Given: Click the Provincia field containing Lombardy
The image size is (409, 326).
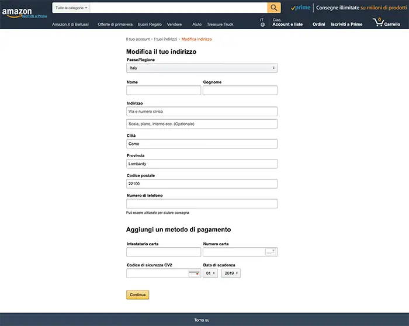Looking at the screenshot, I should (x=202, y=164).
